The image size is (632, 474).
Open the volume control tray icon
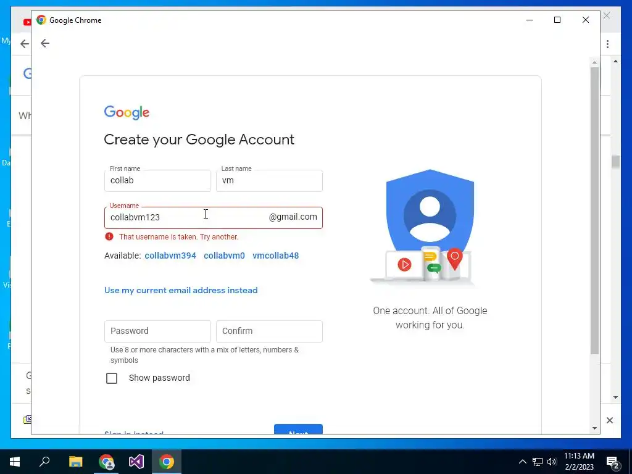tap(552, 462)
